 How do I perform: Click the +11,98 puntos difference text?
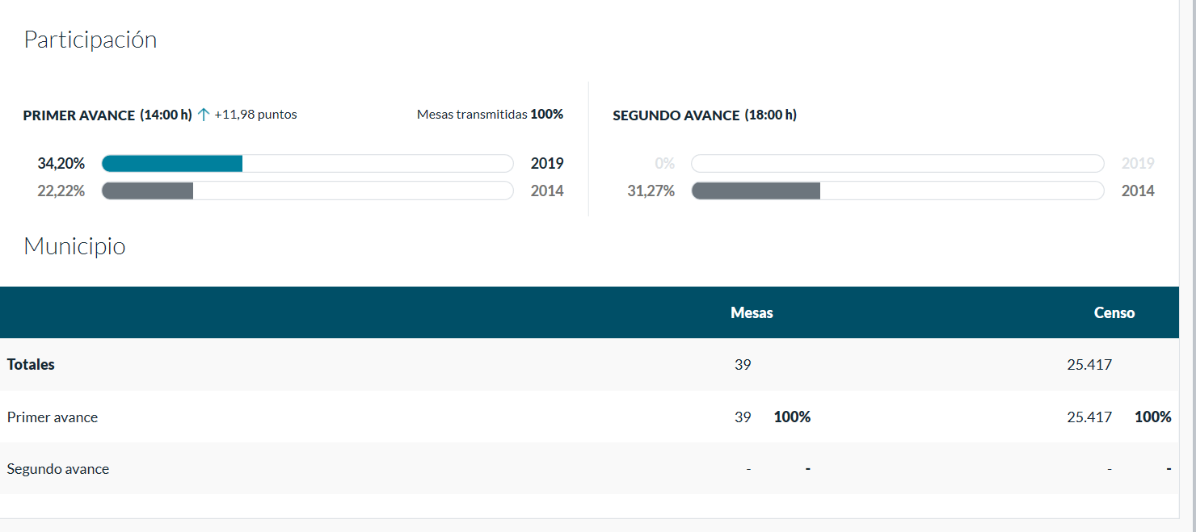(x=255, y=115)
